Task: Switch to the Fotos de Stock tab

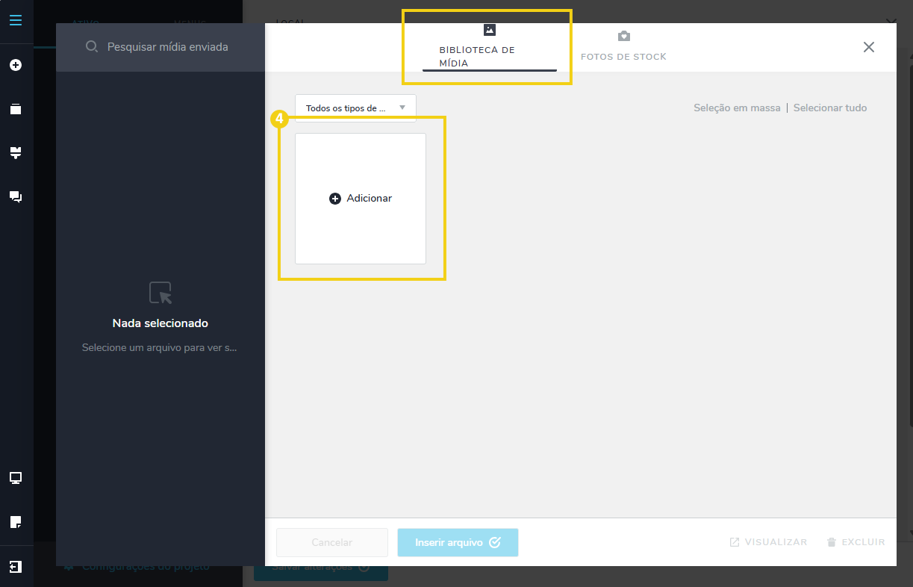Action: [x=623, y=48]
